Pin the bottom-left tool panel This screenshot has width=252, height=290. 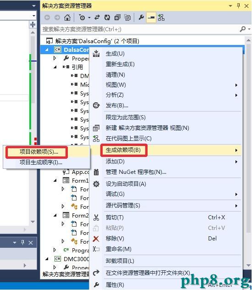click(23, 242)
